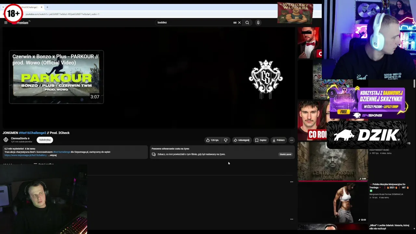
Task: Click "Ponowne odtwarzanie czatu na żywo" heading
Action: (170, 149)
